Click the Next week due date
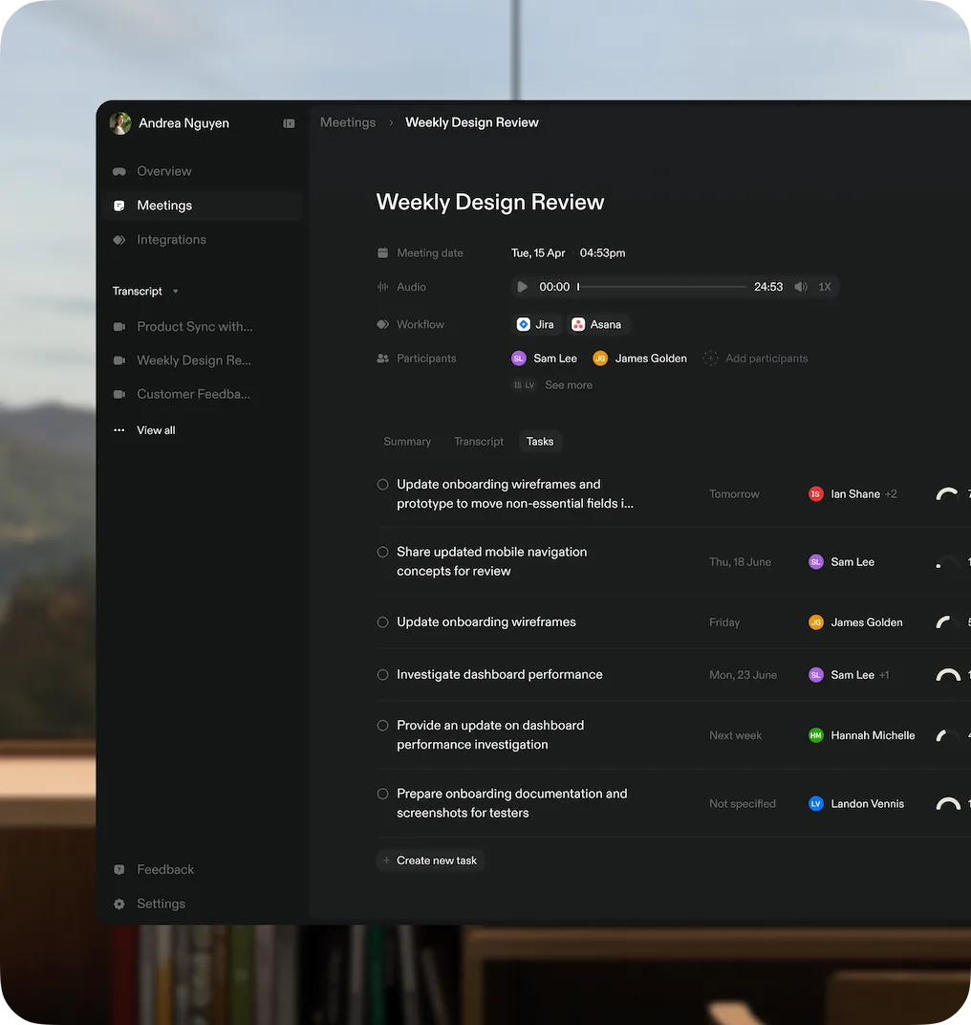Screen dimensions: 971x1025 736,735
